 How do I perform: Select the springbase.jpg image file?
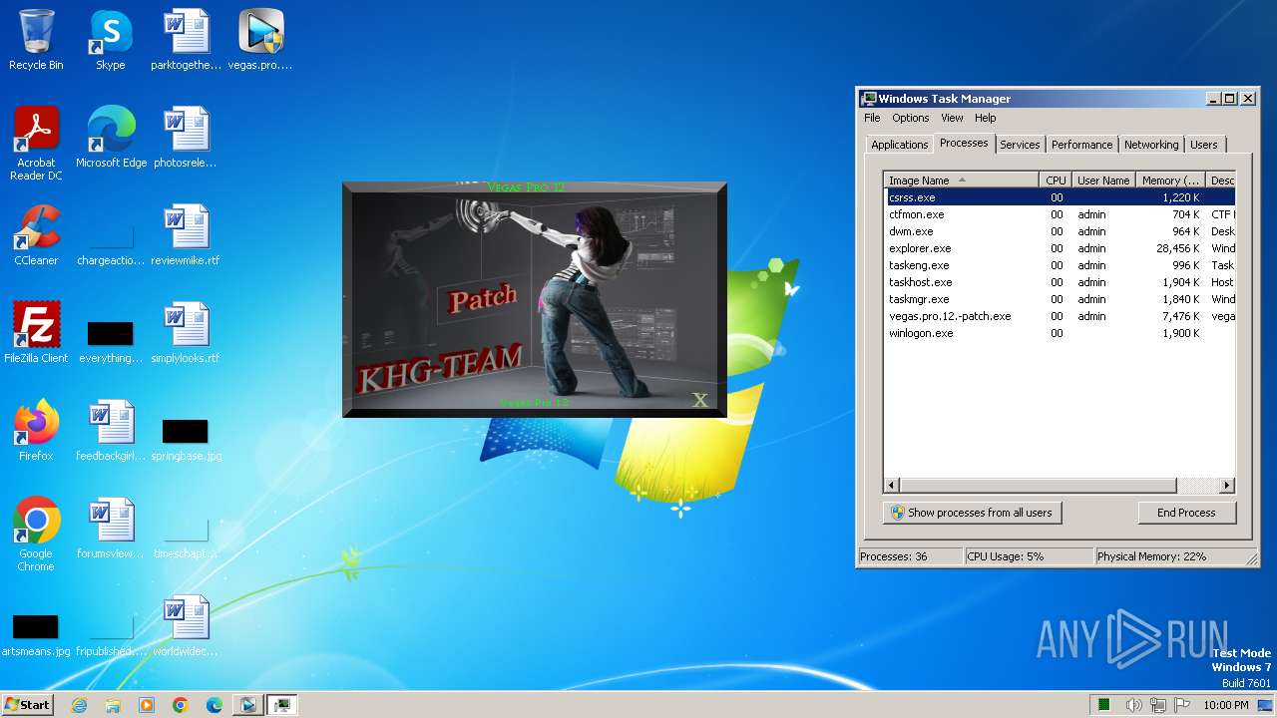(x=186, y=439)
